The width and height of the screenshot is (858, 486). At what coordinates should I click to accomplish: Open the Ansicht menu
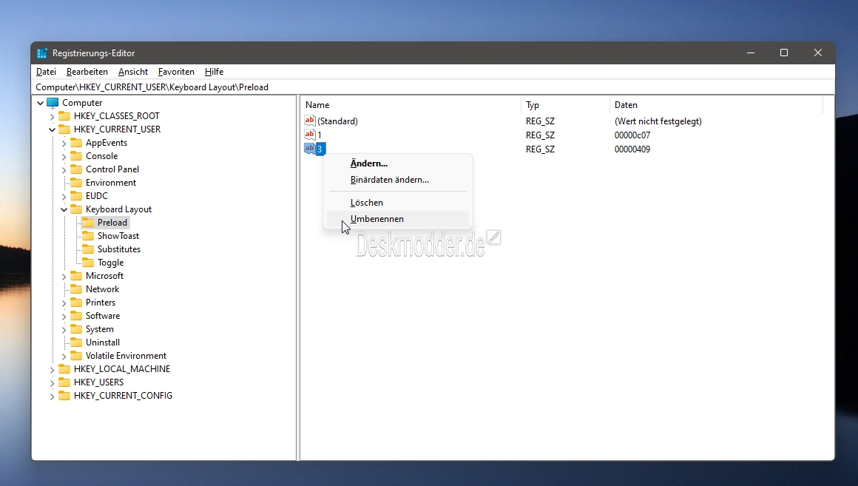click(133, 72)
